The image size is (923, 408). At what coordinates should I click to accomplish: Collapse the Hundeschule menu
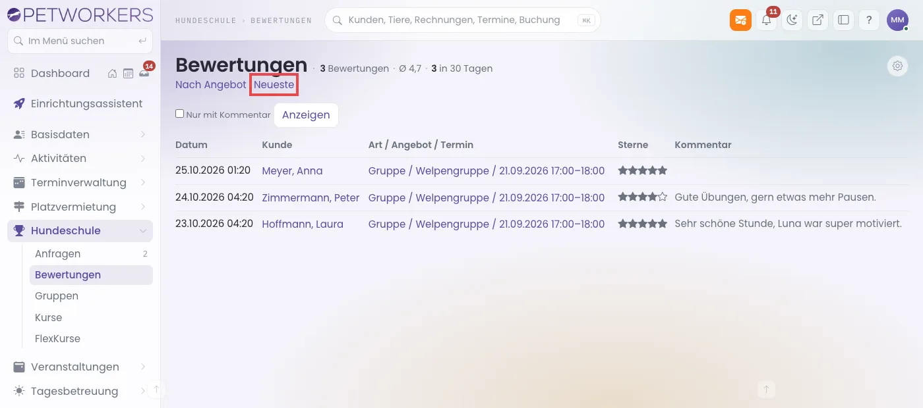[80, 230]
